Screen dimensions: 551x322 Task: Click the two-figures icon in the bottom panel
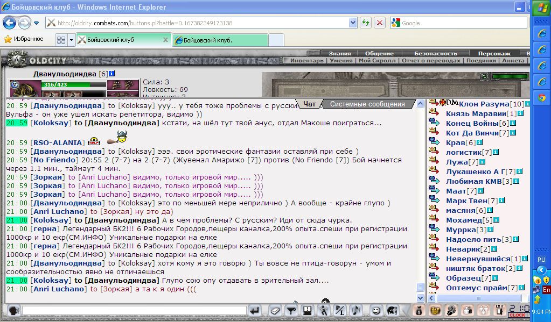468,310
